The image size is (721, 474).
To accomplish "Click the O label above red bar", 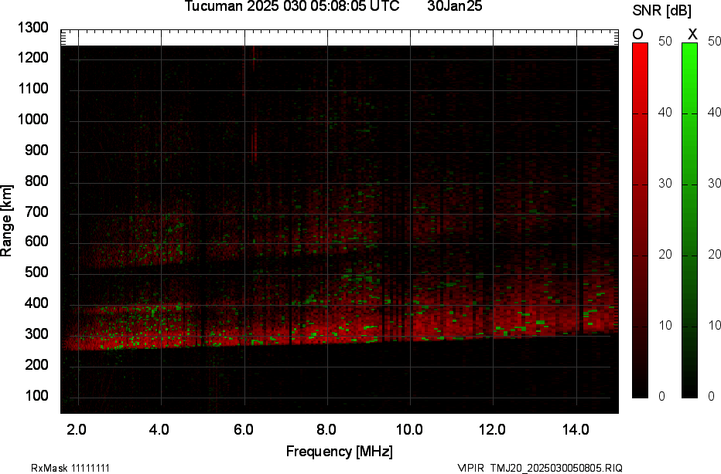I will (x=638, y=34).
